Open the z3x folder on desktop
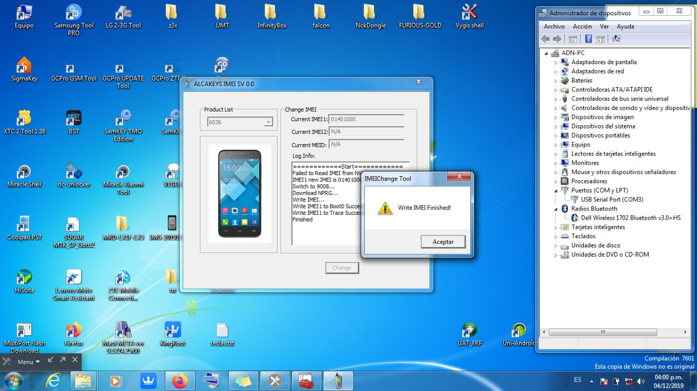Viewport: 697px width, 391px height. coord(173,16)
